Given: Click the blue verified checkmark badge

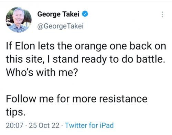Looking at the screenshot, I should coord(85,14).
